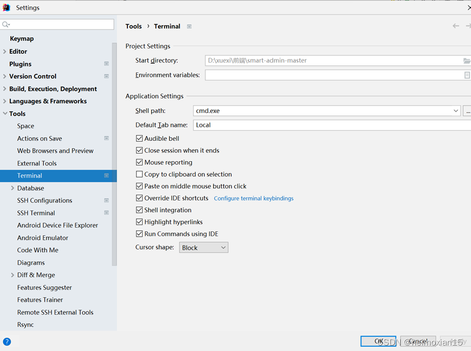Enable Copy to clipboard on selection

tap(139, 175)
